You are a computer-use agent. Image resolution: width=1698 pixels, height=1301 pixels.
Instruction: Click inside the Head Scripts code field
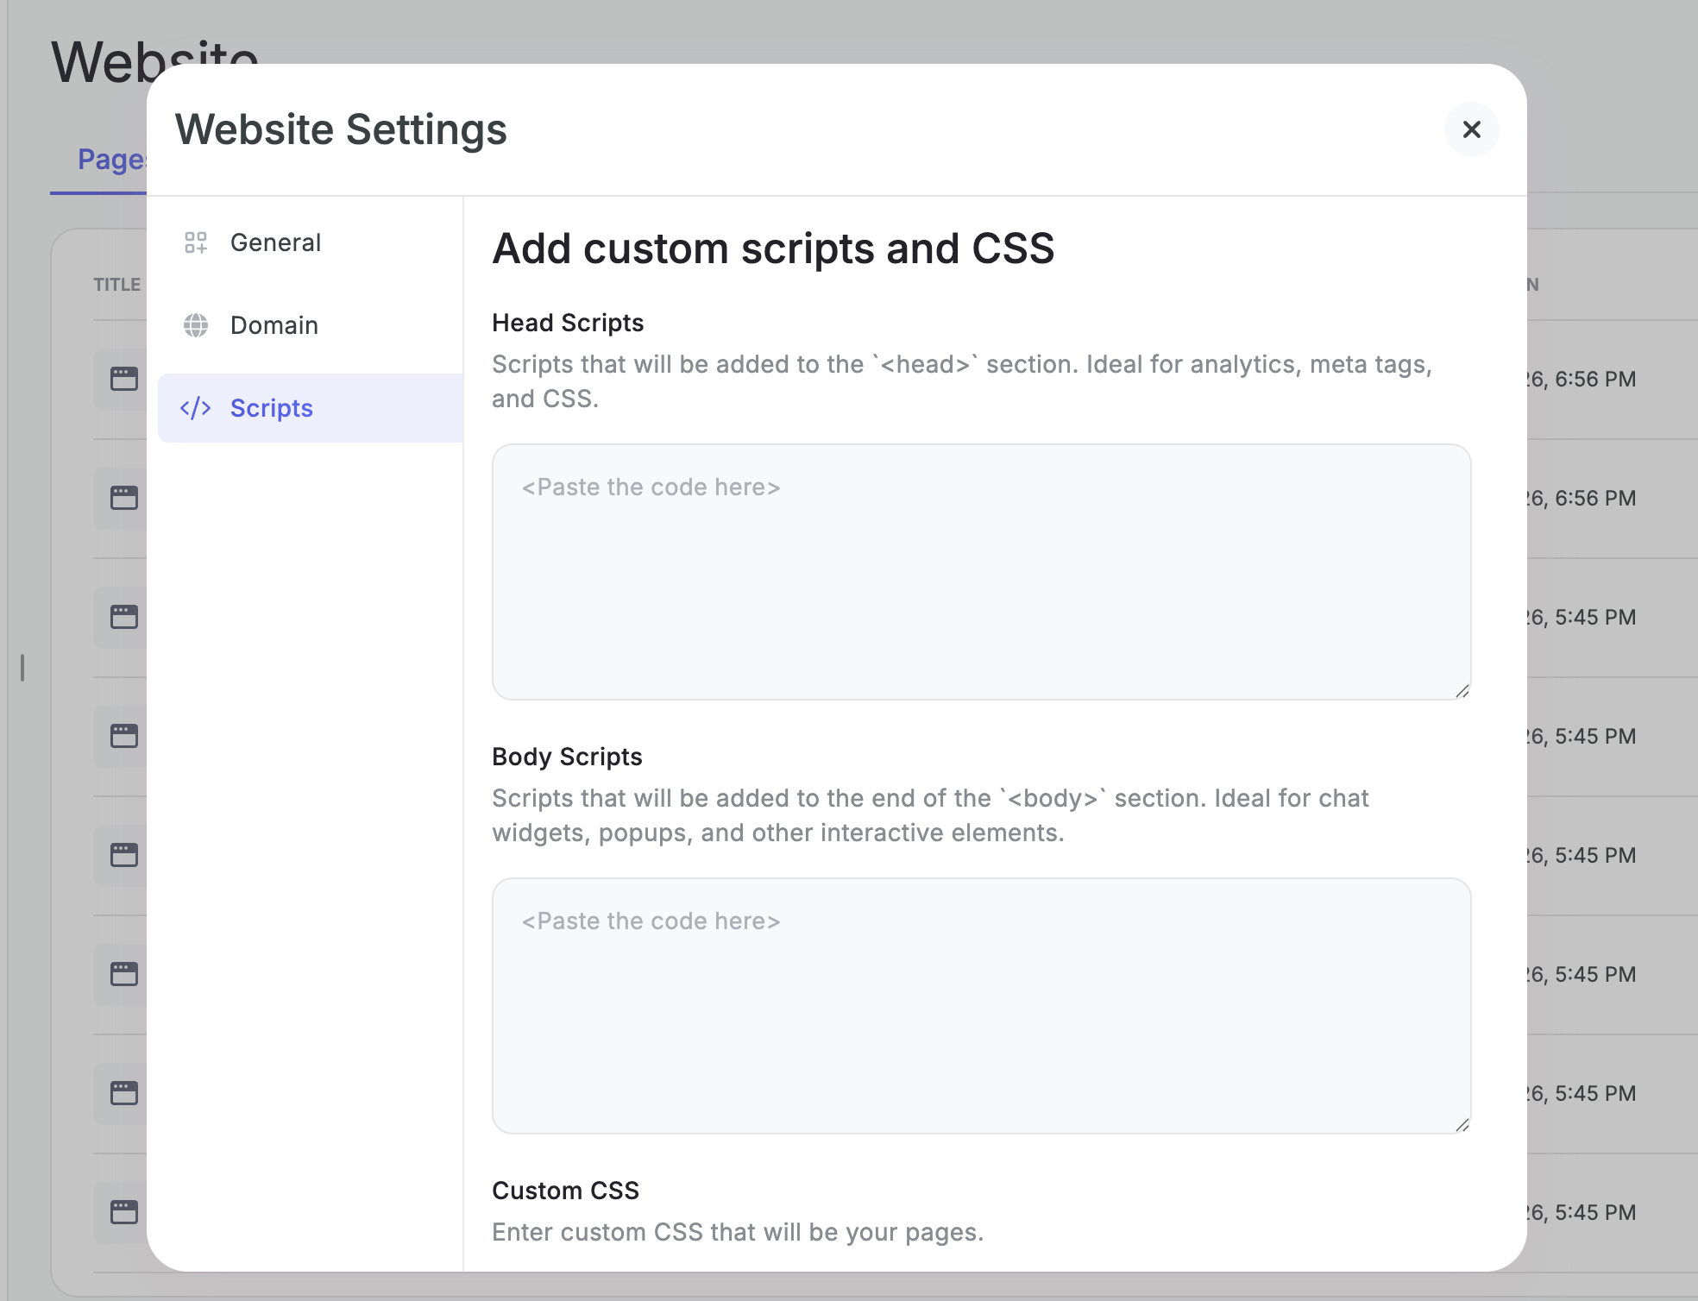(x=981, y=571)
